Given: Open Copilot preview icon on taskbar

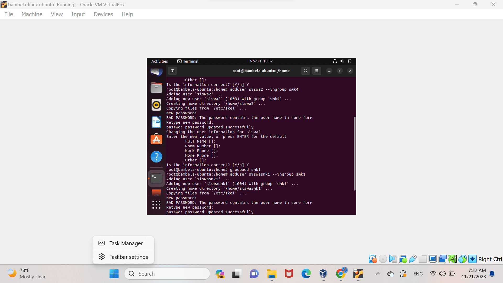Looking at the screenshot, I should [x=220, y=274].
